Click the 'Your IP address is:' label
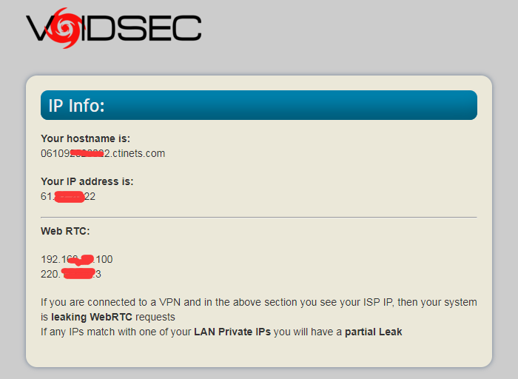Image resolution: width=518 pixels, height=379 pixels. [87, 181]
